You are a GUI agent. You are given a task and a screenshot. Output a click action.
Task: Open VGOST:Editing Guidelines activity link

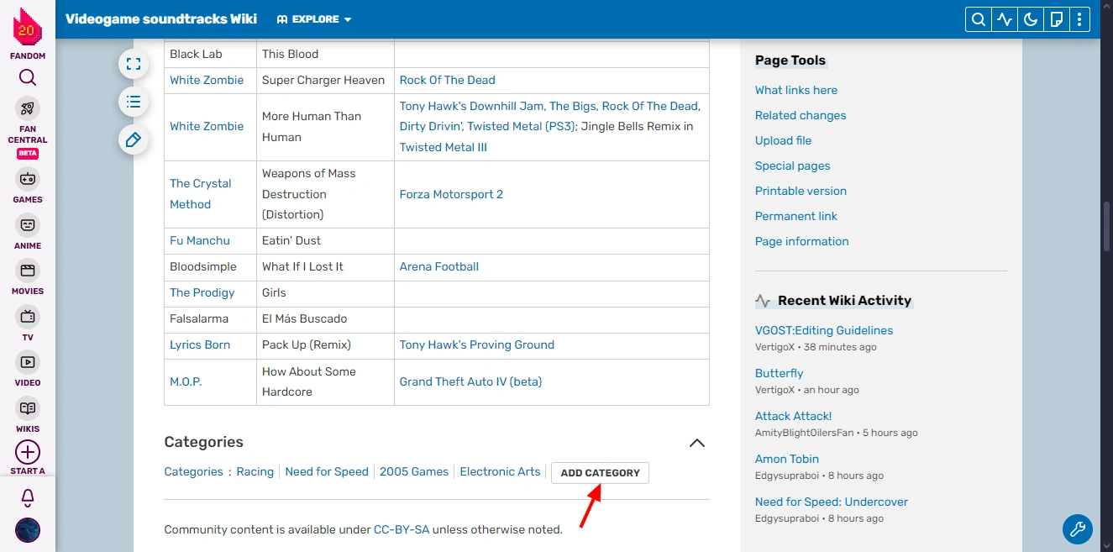pyautogui.click(x=824, y=331)
